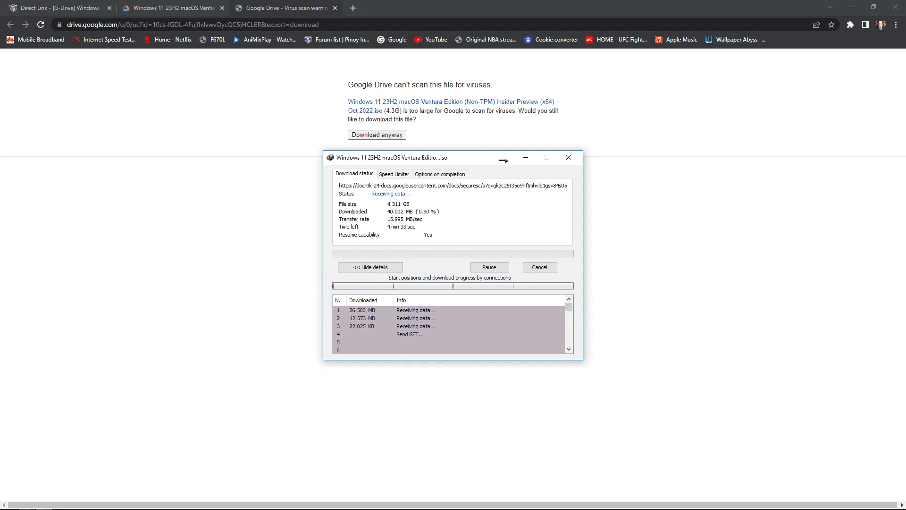Image resolution: width=906 pixels, height=510 pixels.
Task: Switch to the Speed Limiter tab
Action: (x=394, y=174)
